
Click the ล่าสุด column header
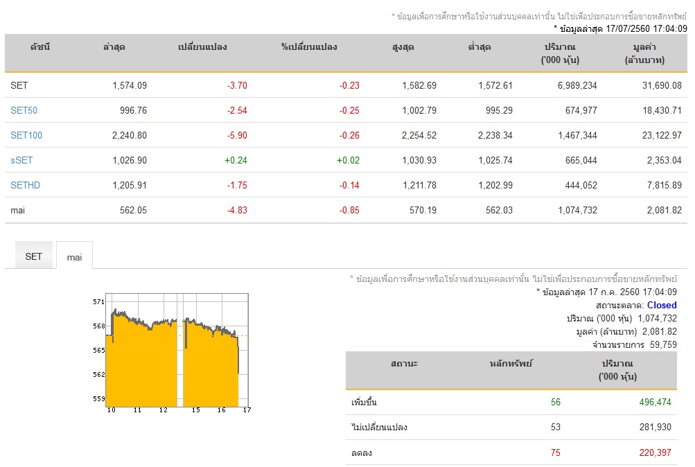click(x=114, y=47)
